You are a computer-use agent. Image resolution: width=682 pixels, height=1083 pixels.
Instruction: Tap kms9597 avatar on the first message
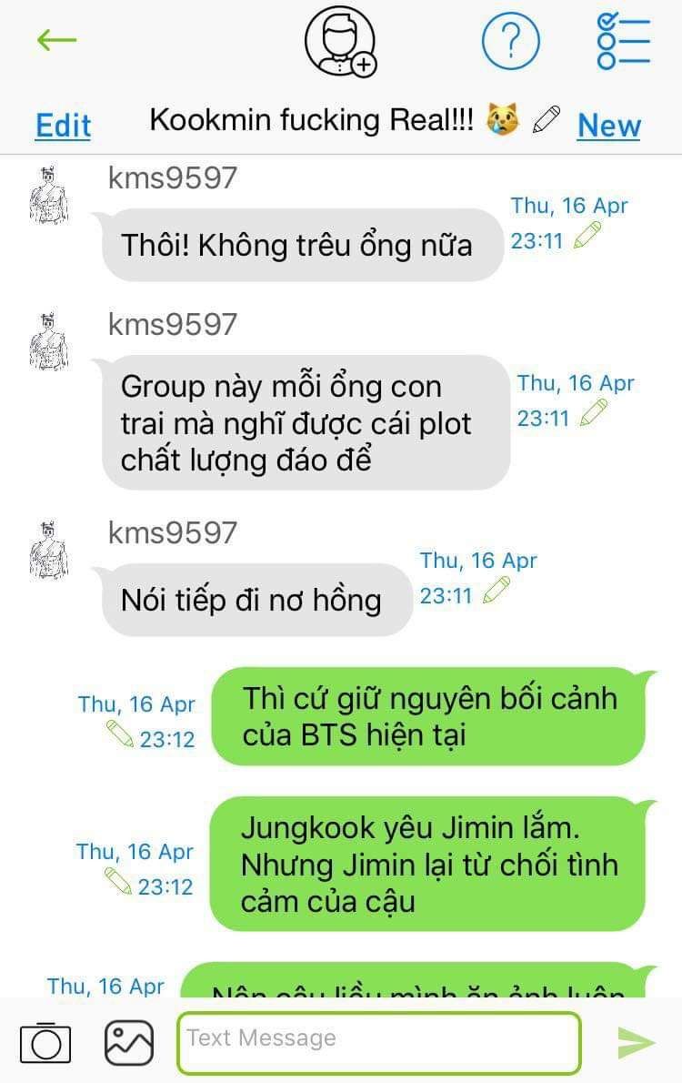48,195
